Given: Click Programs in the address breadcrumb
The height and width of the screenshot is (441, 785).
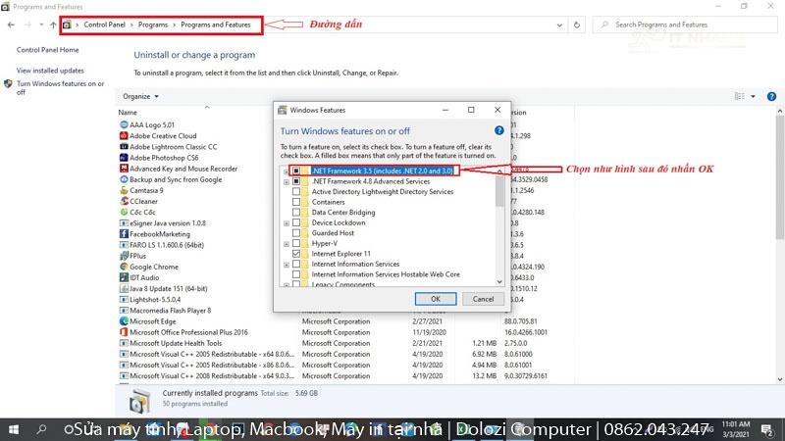Looking at the screenshot, I should (x=153, y=24).
